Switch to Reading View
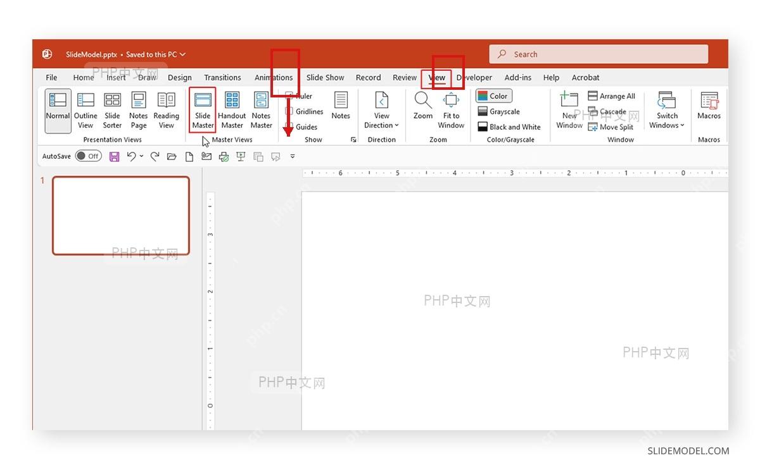This screenshot has width=760, height=470. click(x=167, y=110)
